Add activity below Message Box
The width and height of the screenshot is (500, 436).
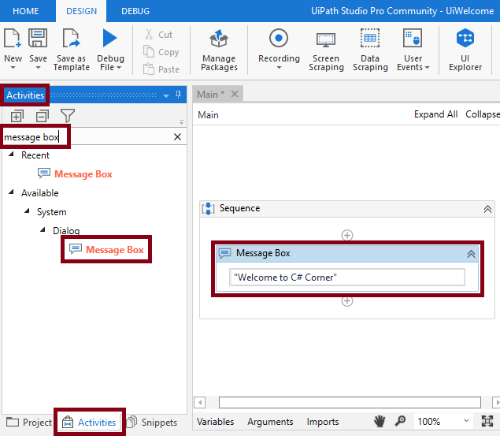pyautogui.click(x=347, y=301)
